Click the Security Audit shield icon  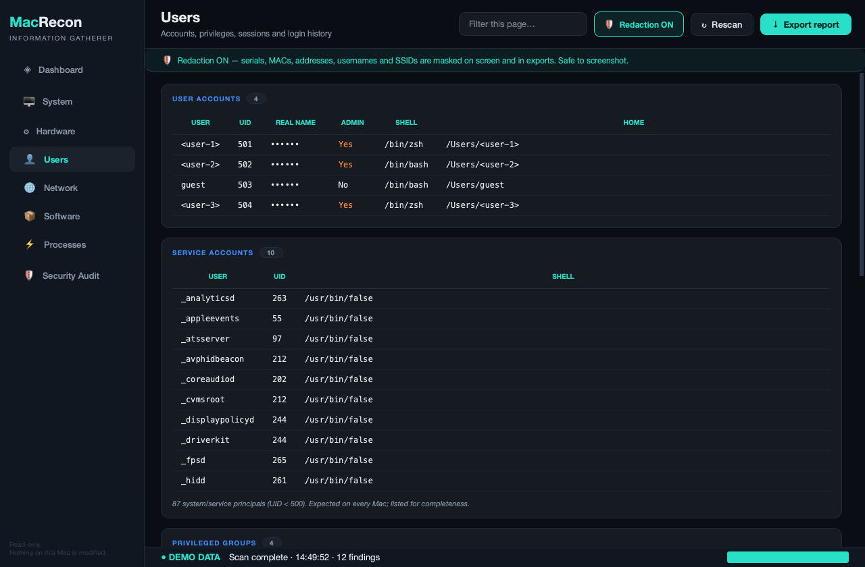click(x=29, y=275)
